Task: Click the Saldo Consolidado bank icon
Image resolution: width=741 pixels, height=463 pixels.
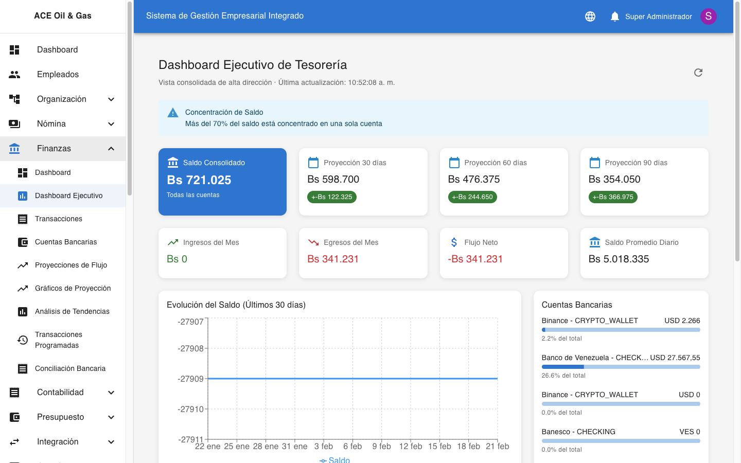Action: 172,162
